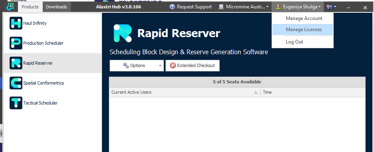
Task: Click the gears icon on Options button
Action: coord(126,65)
